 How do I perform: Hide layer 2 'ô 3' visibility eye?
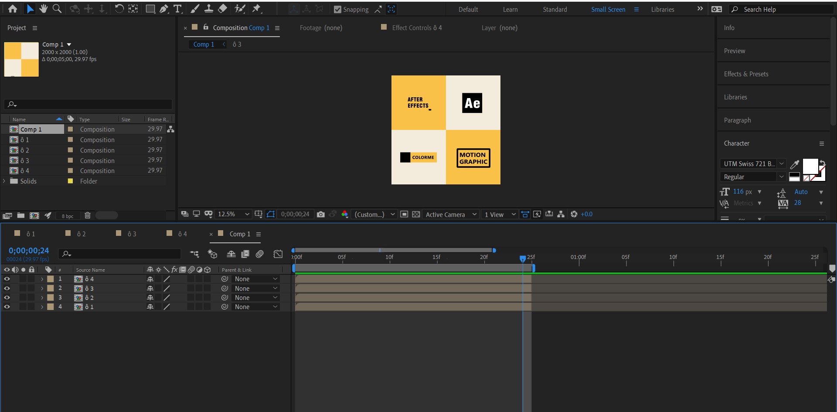(7, 288)
